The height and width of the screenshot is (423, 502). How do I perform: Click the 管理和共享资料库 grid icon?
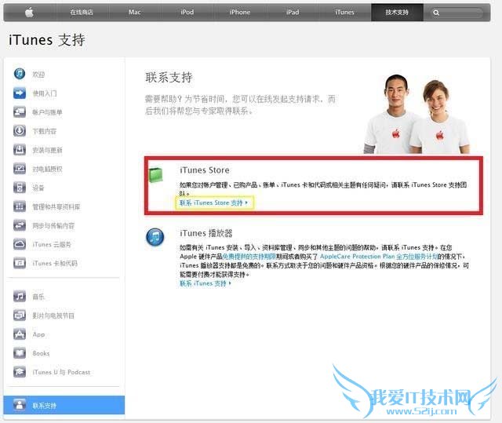point(20,206)
